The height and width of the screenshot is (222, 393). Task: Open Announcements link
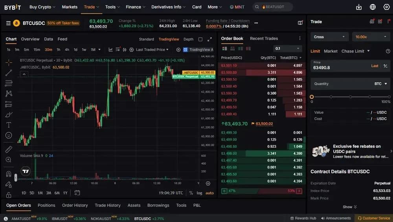(336, 218)
